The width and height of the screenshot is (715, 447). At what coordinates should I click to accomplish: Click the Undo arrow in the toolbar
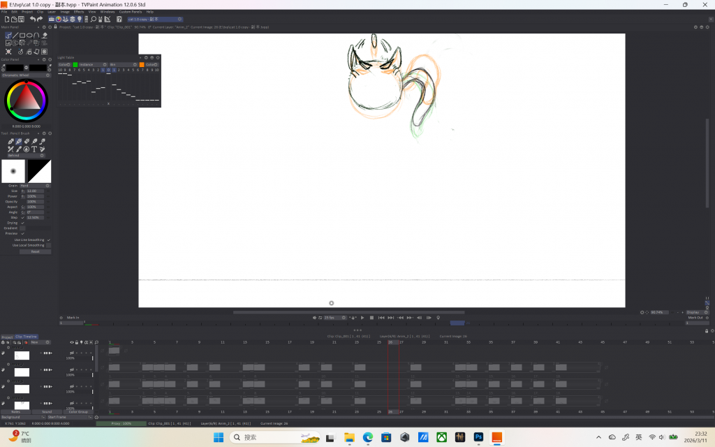point(32,19)
